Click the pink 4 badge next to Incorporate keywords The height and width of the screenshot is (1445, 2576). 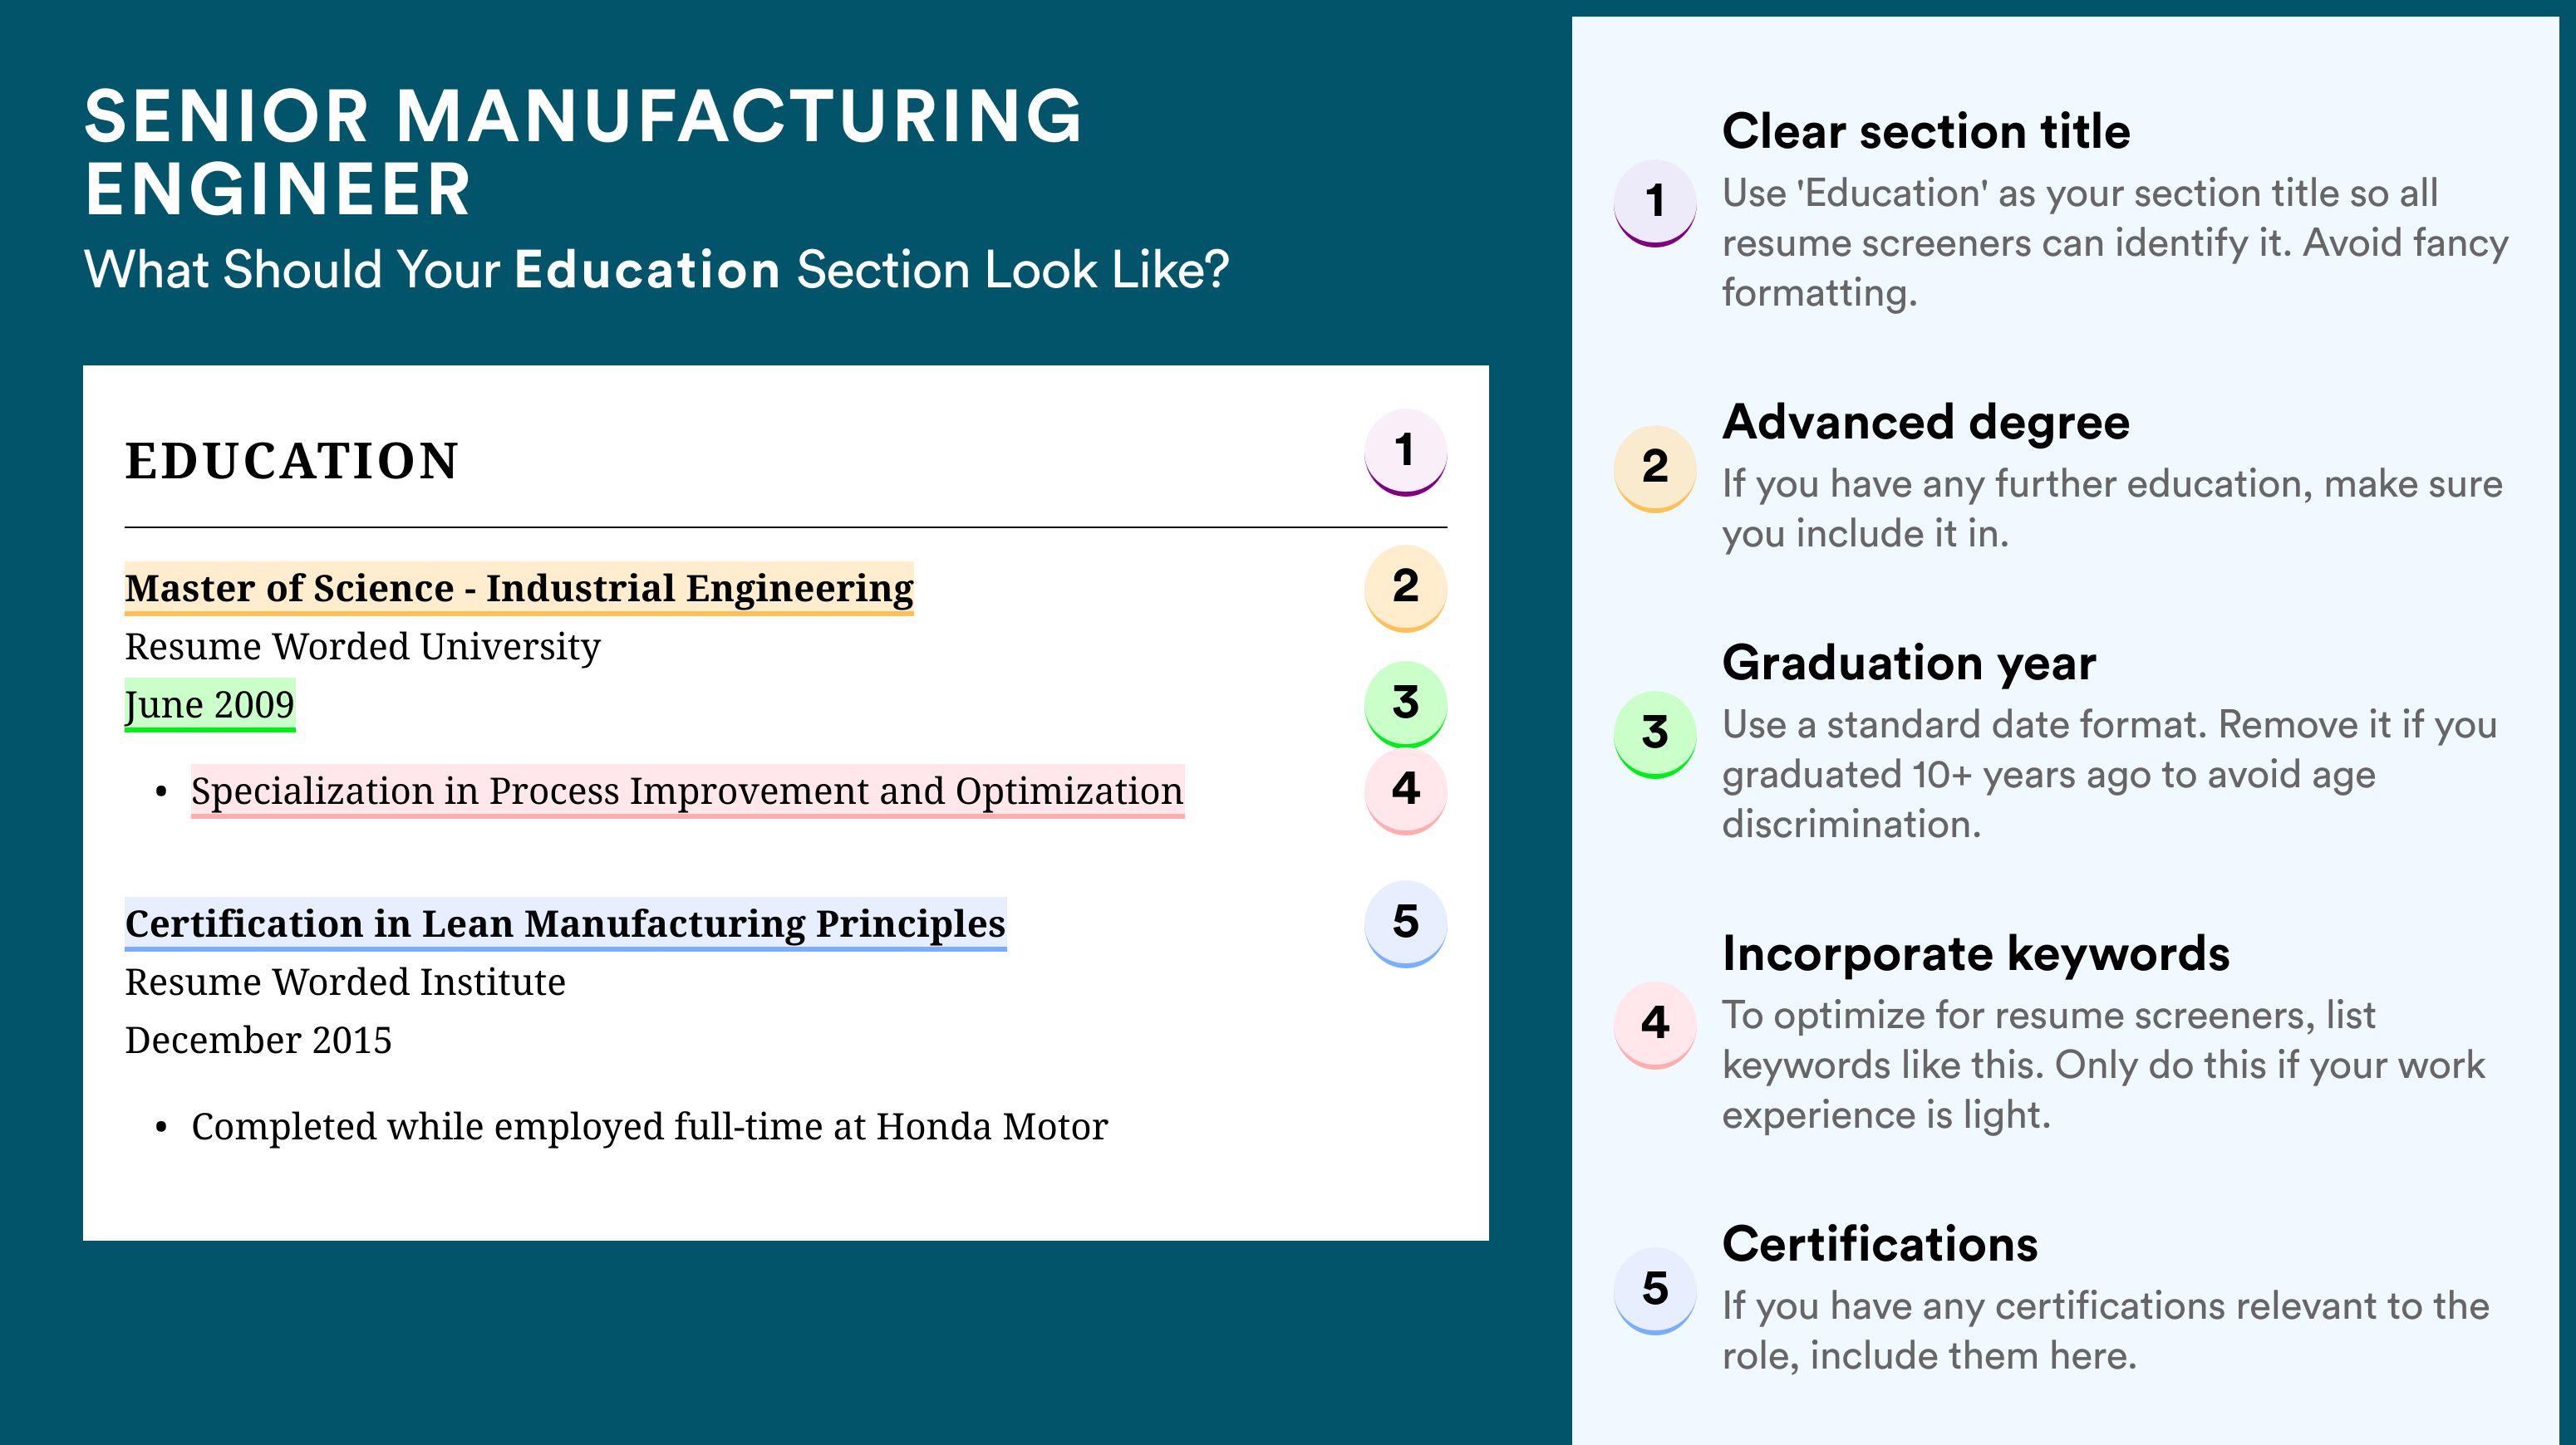click(x=1654, y=1026)
